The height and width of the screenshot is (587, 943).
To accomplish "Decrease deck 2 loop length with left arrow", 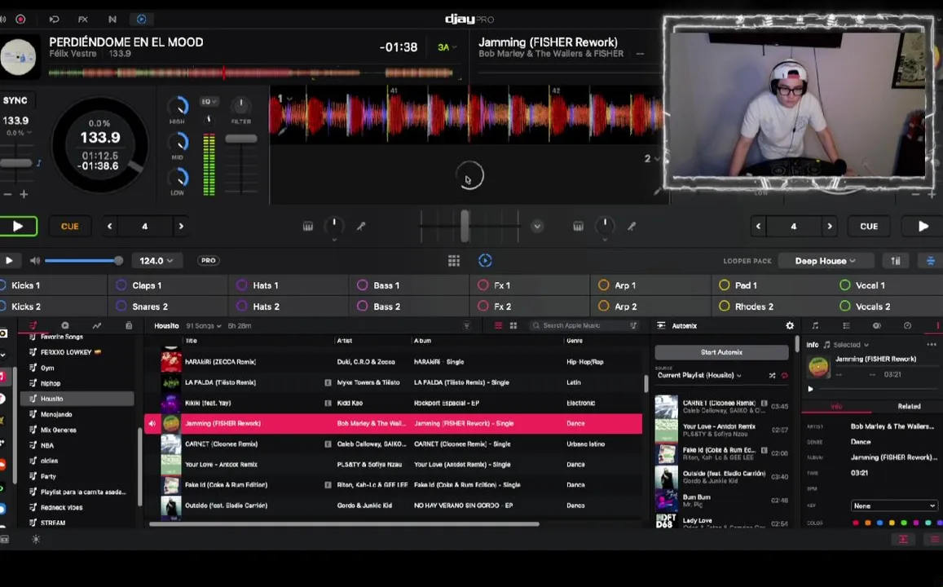I will (x=758, y=226).
